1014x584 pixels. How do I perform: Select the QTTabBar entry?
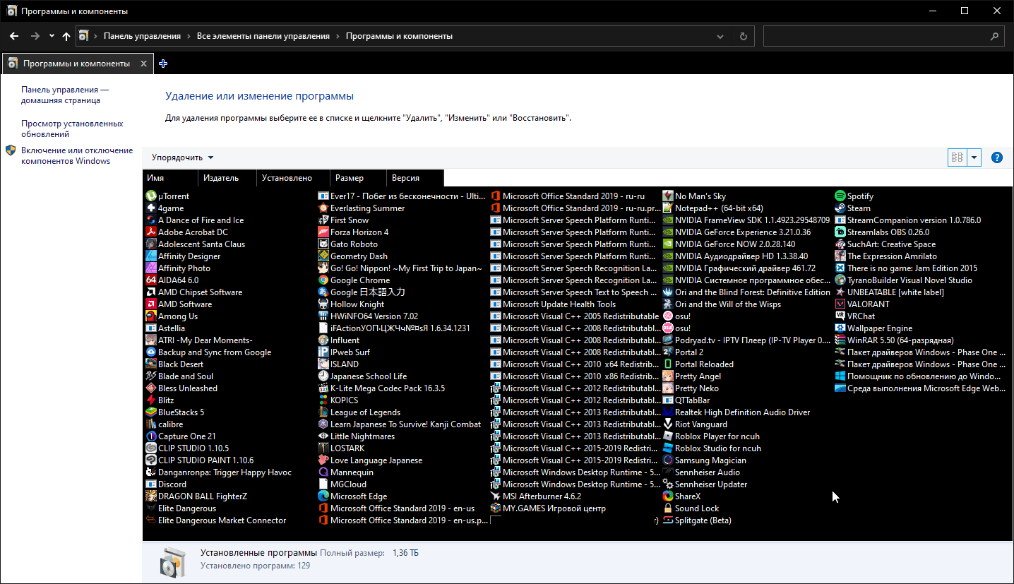click(686, 400)
